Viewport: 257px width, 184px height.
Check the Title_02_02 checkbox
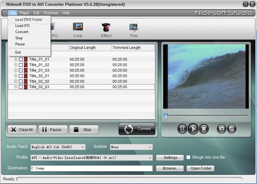point(21,81)
